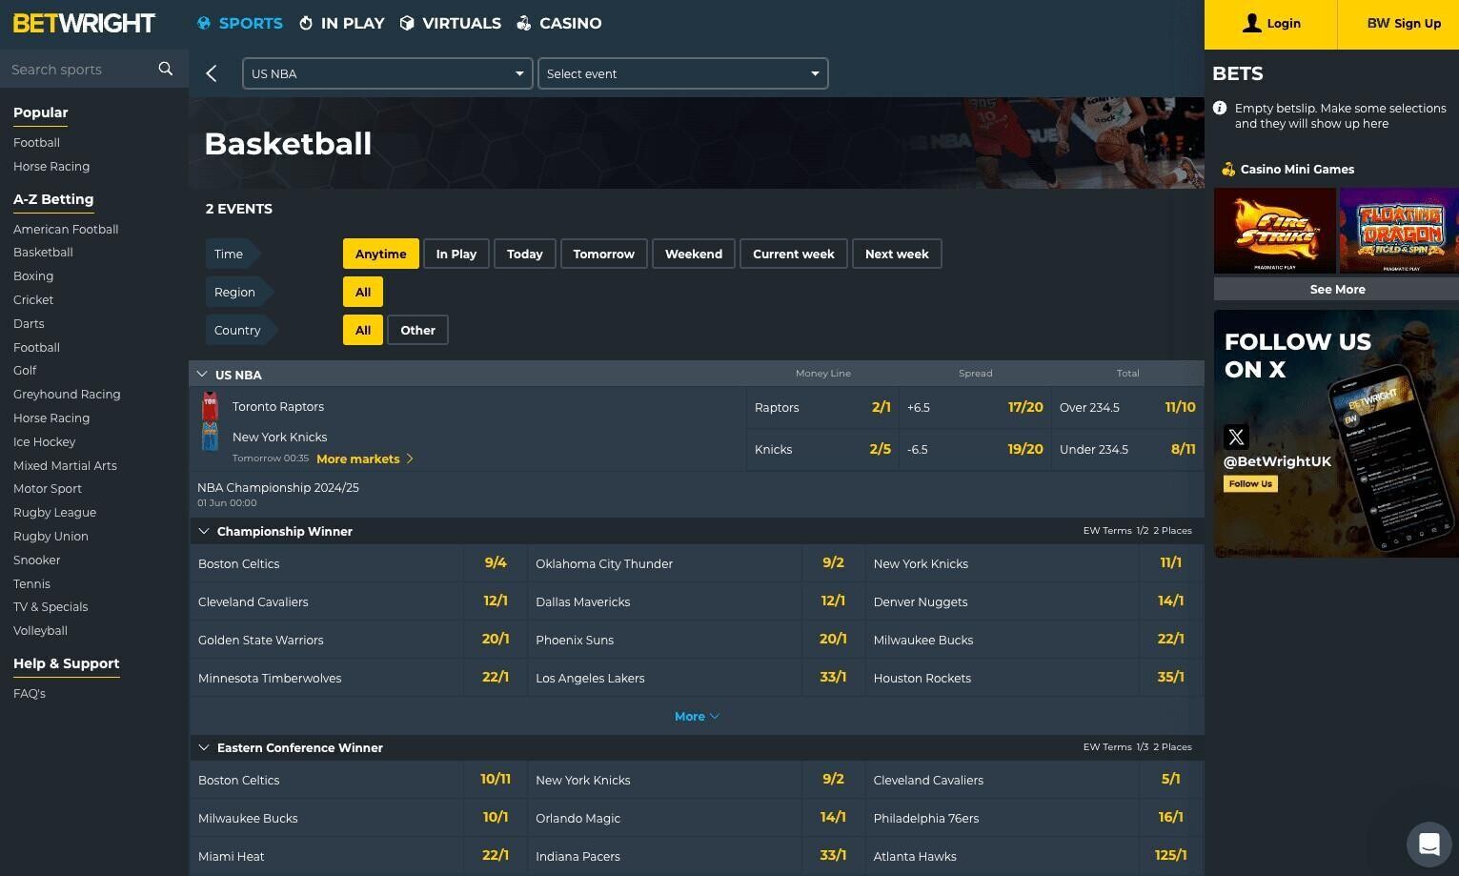Select Orlando Magic 14/1 odds

[x=833, y=818]
